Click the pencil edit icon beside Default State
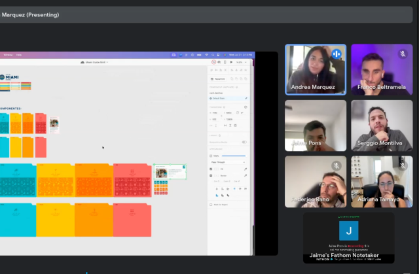The image size is (419, 274). click(x=246, y=99)
